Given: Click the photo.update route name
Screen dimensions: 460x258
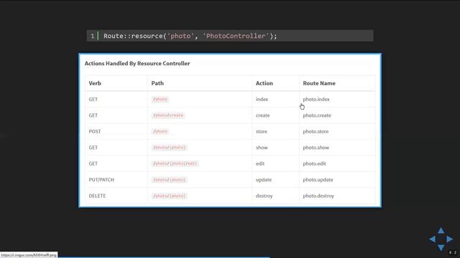Looking at the screenshot, I should 318,180.
